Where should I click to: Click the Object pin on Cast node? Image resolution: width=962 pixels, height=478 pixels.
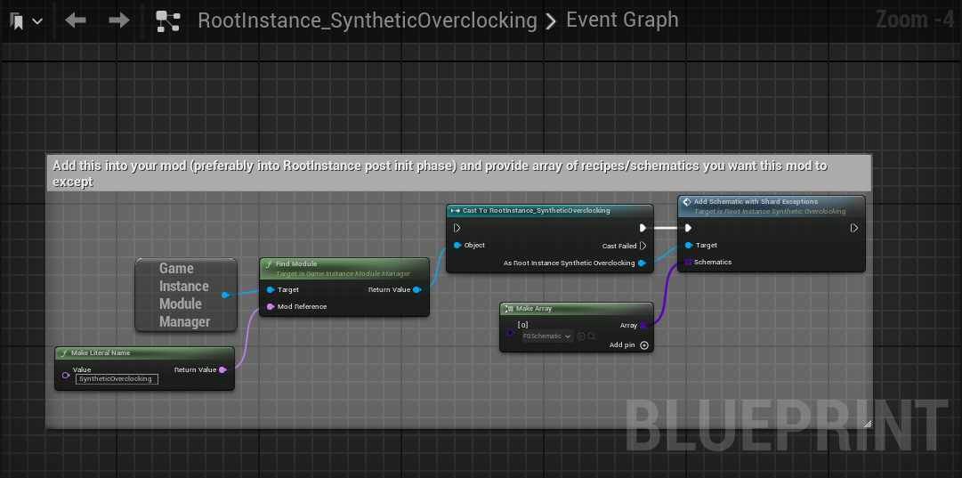(x=457, y=246)
